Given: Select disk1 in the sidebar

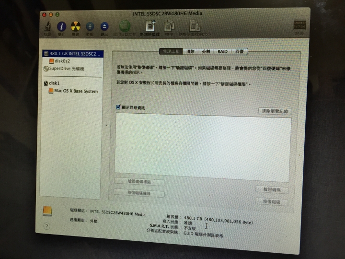Looking at the screenshot, I should coord(52,83).
